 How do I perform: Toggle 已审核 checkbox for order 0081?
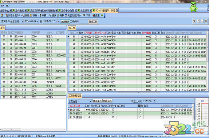point(4,48)
